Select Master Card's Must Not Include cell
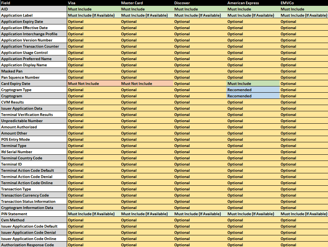328x247 pixels. point(147,83)
